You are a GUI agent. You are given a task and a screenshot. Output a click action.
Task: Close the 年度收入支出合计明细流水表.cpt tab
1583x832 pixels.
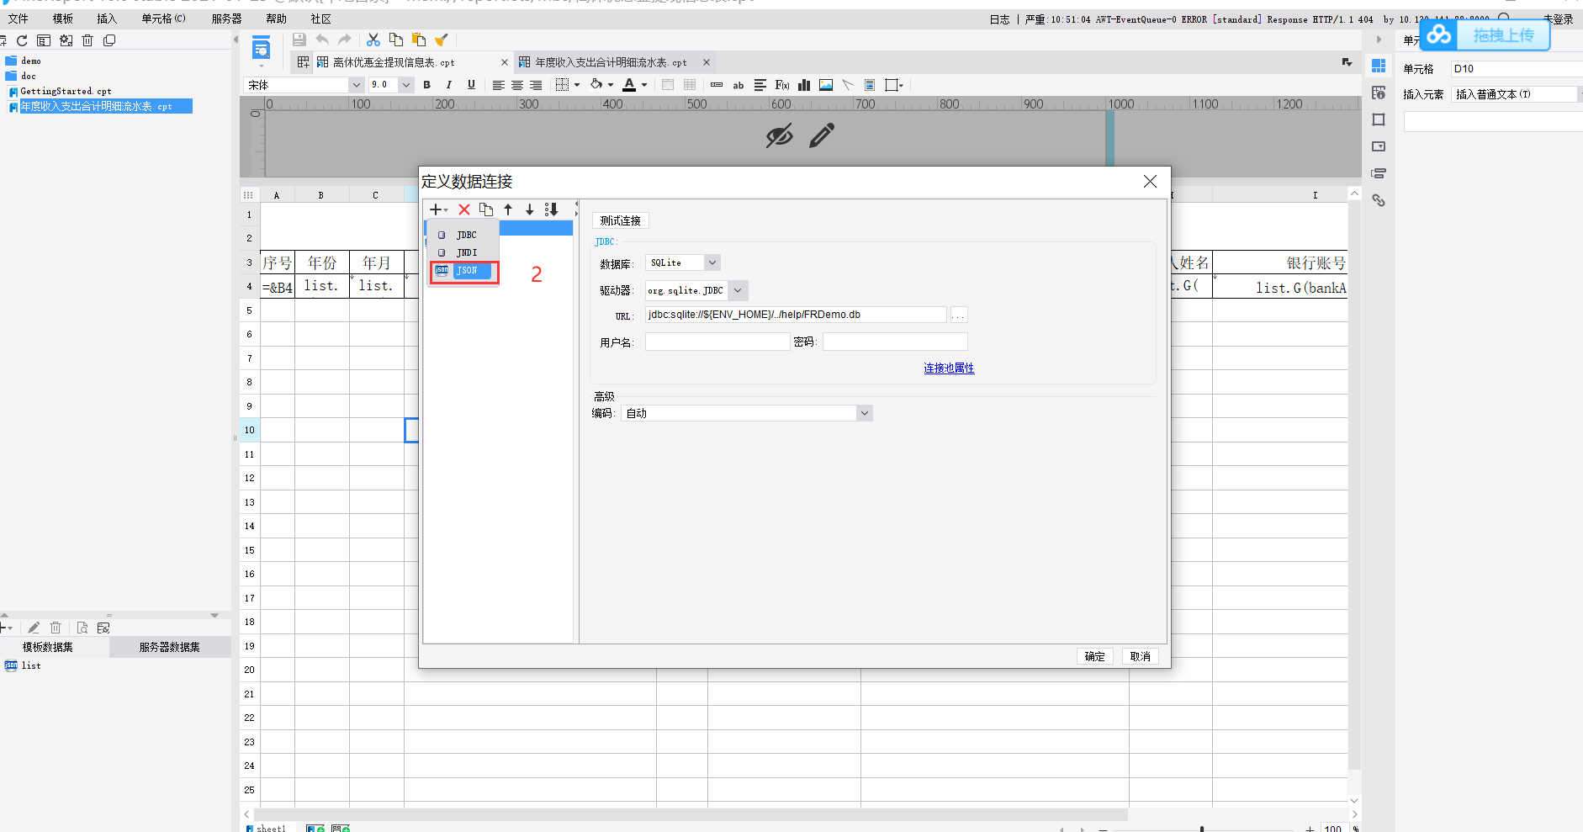pos(707,62)
